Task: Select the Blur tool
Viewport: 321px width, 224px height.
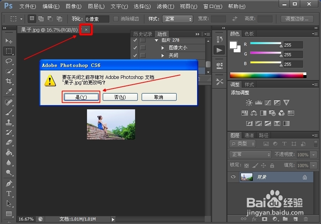Action: pos(8,162)
